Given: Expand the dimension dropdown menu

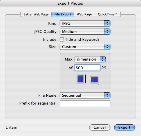Looking at the screenshot, I should pyautogui.click(x=90, y=59).
